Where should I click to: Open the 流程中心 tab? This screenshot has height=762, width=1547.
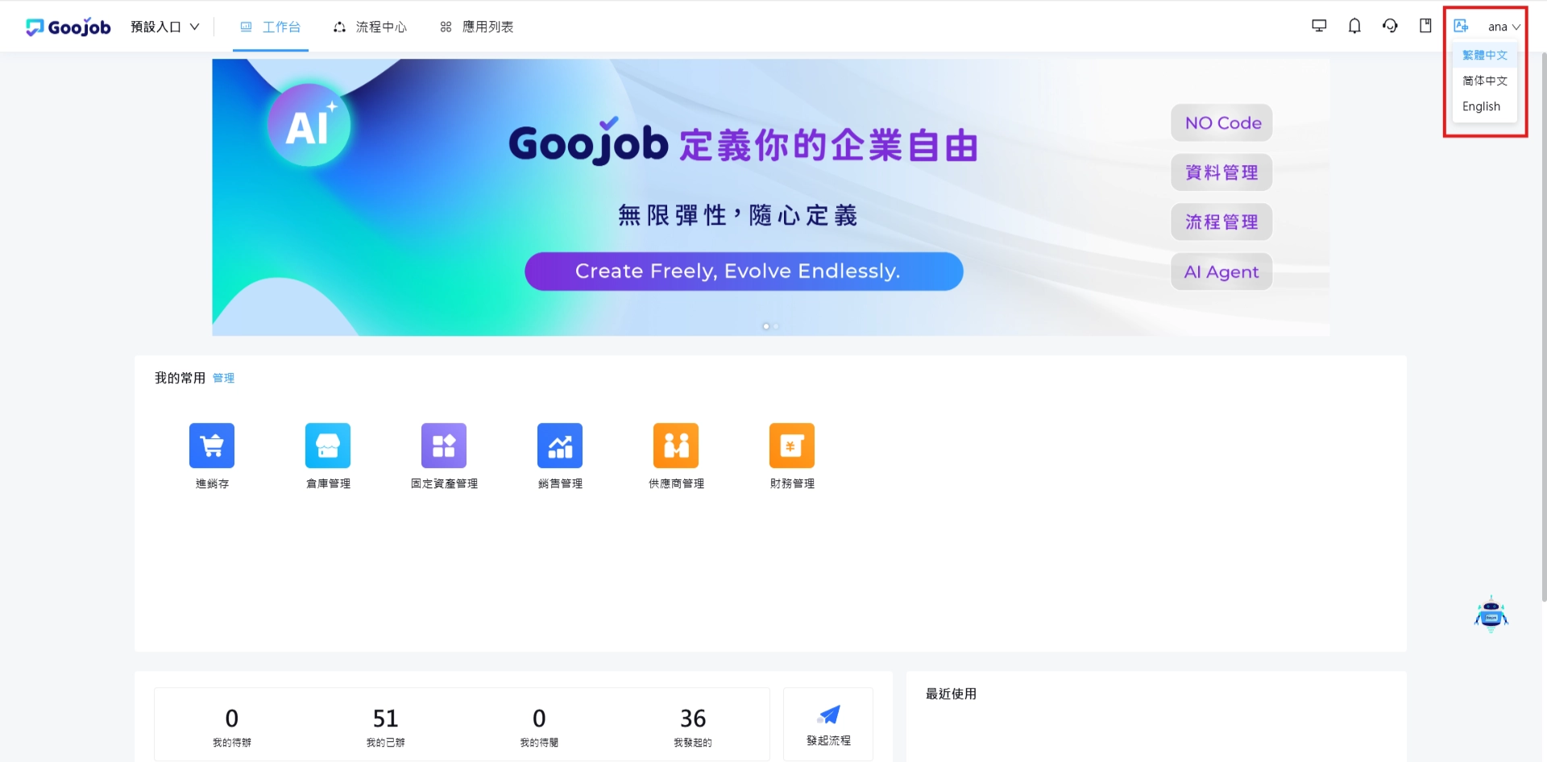[x=370, y=27]
